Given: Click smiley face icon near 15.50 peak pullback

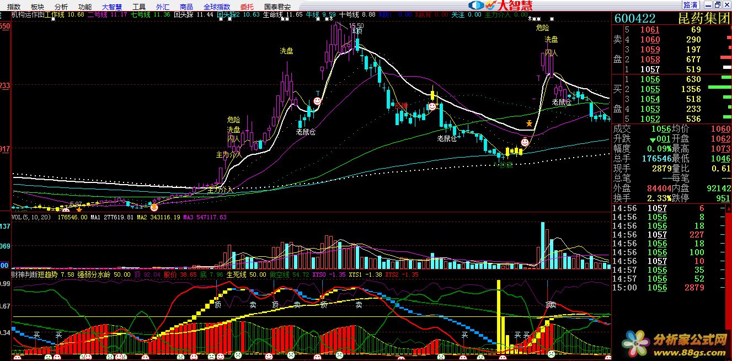Looking at the screenshot, I should click(x=318, y=101).
